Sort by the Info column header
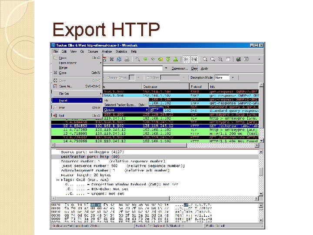 click(x=233, y=87)
